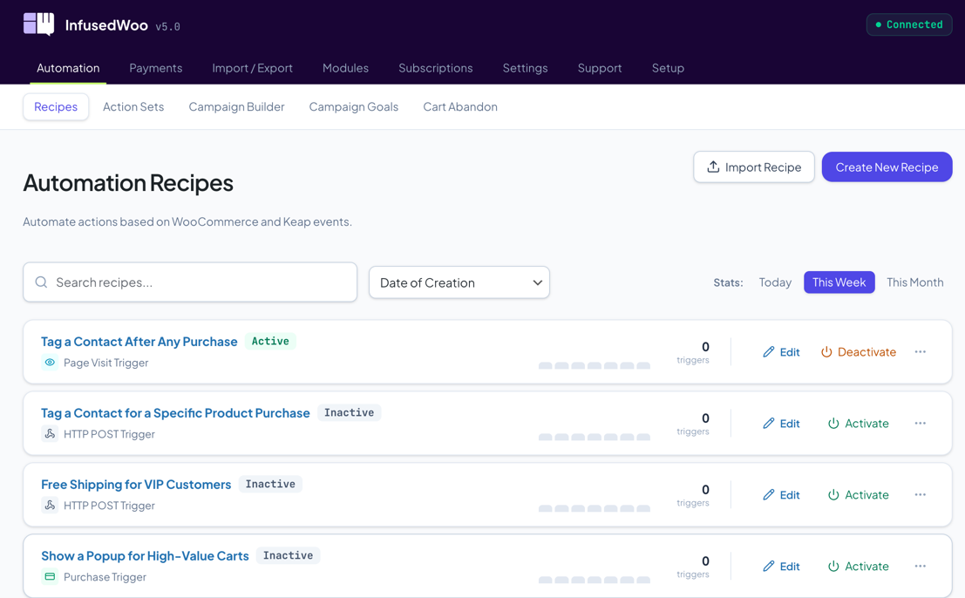
Task: Activate the Show a Popup for High-Value Carts recipe
Action: (x=859, y=566)
